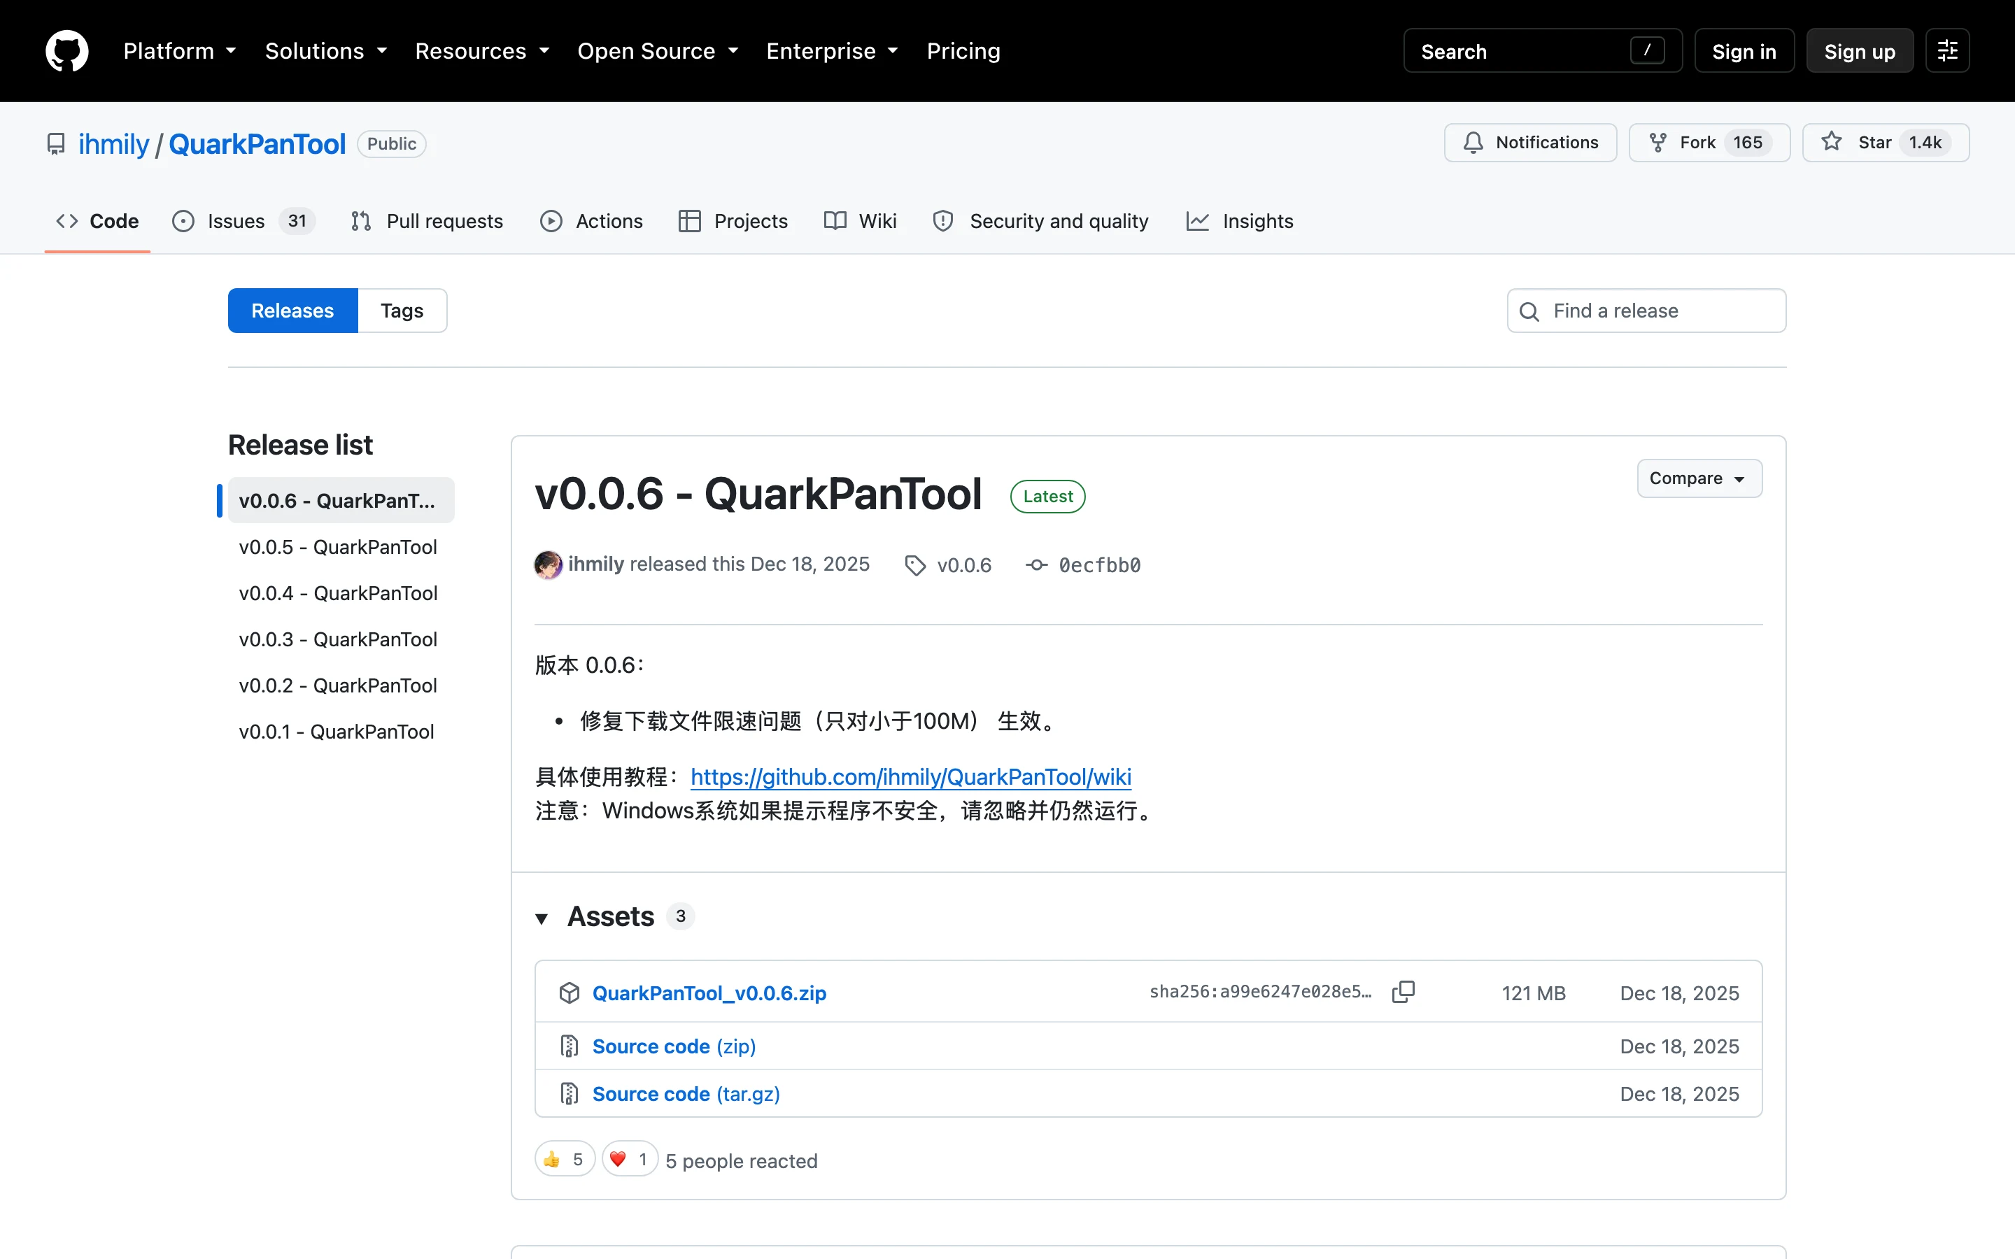Open the Projects tab
The image size is (2015, 1259).
(x=733, y=220)
